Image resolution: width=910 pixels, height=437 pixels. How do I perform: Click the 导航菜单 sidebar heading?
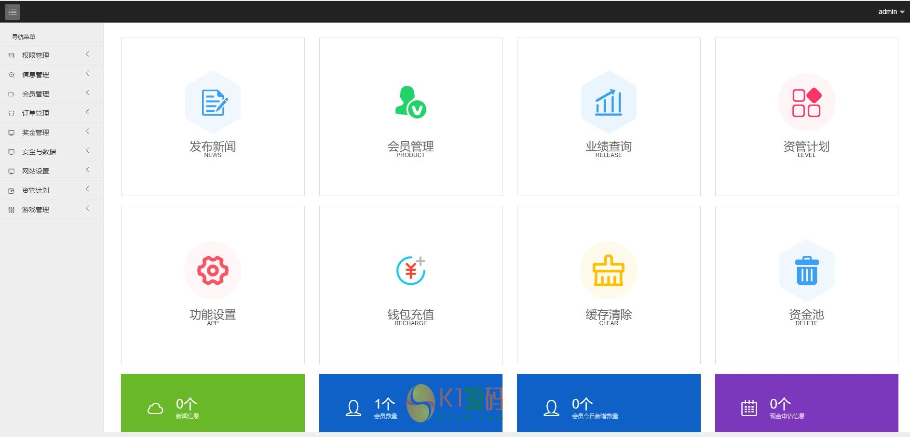point(24,37)
